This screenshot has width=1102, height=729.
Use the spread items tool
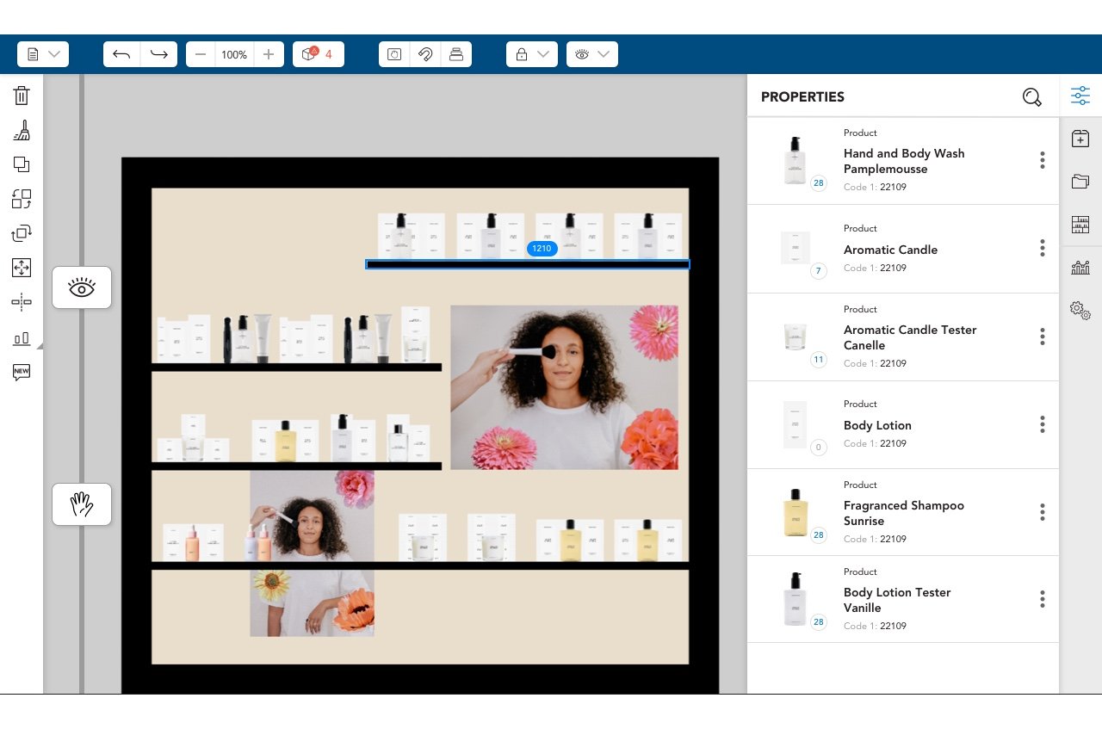(21, 268)
